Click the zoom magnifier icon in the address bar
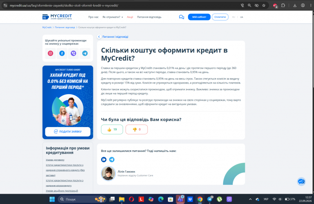 click(249, 5)
